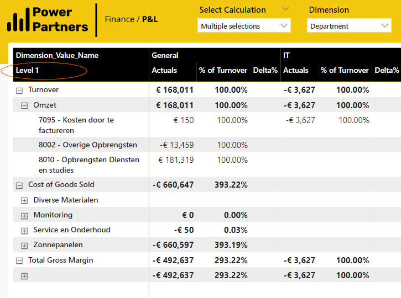Click the Power Partners logo
The width and height of the screenshot is (401, 298).
pyautogui.click(x=48, y=20)
